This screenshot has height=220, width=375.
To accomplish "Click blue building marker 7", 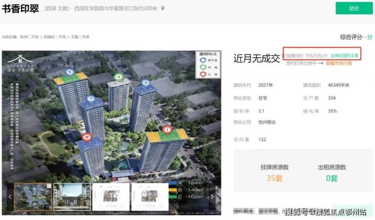I will (x=90, y=99).
